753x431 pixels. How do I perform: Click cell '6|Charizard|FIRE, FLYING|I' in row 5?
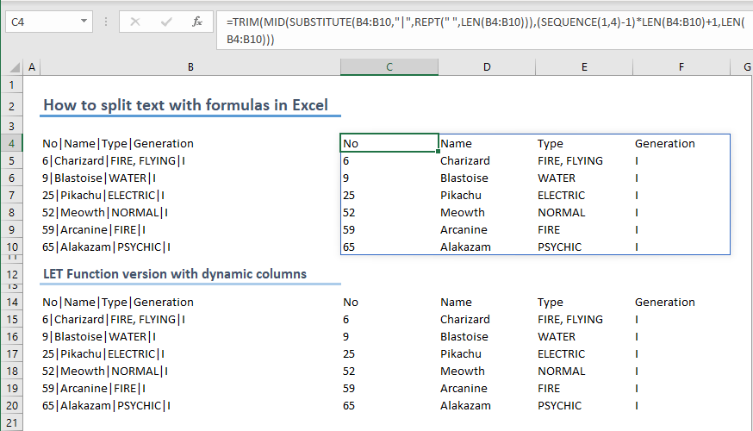point(114,160)
